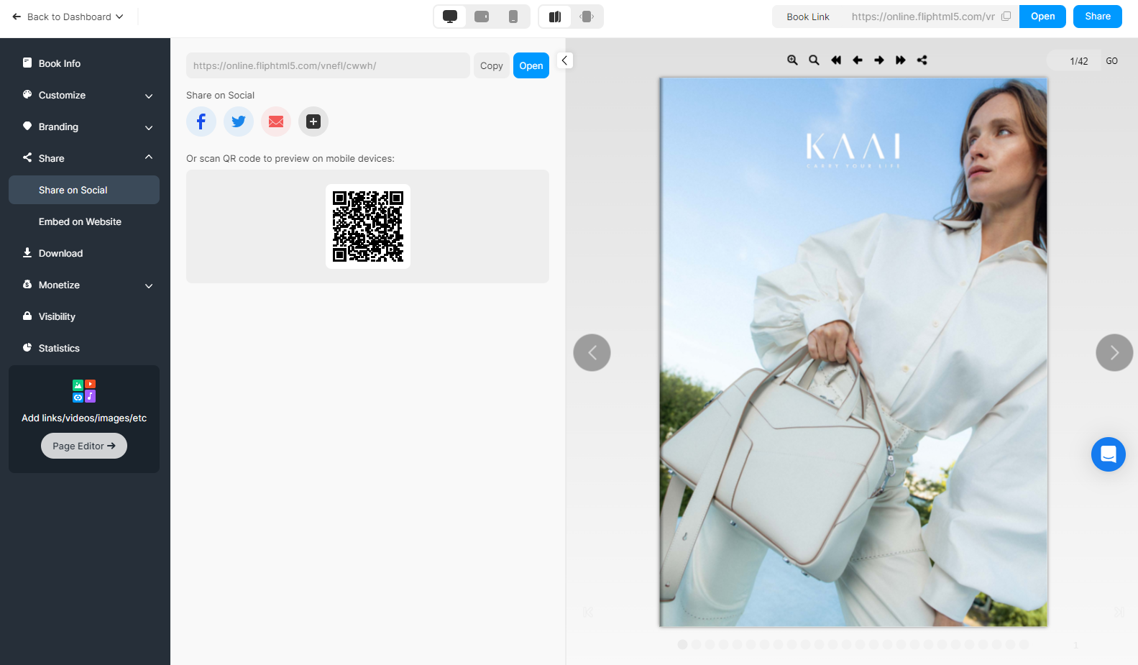The height and width of the screenshot is (665, 1138).
Task: Go to next page arrow in toolbar
Action: click(x=879, y=60)
